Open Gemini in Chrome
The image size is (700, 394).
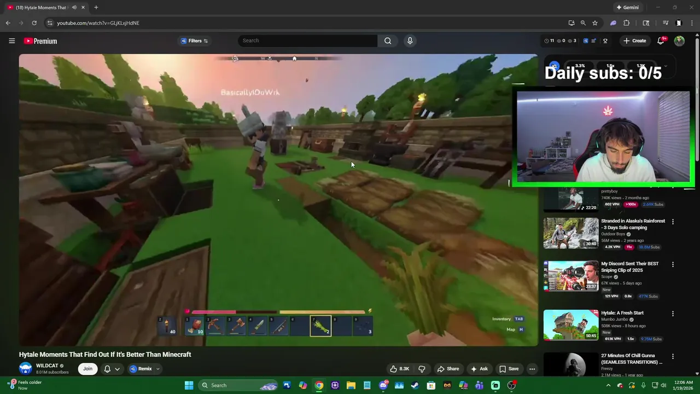[x=627, y=8]
